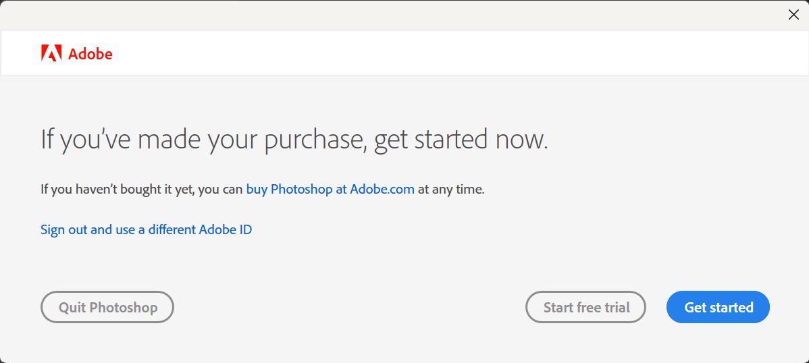Close the dialog with the X icon

tap(793, 15)
